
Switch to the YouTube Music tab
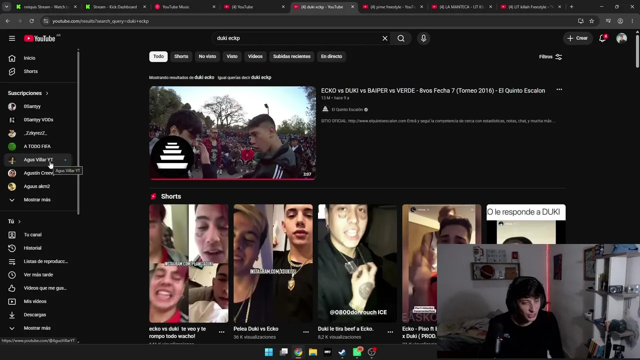185,7
